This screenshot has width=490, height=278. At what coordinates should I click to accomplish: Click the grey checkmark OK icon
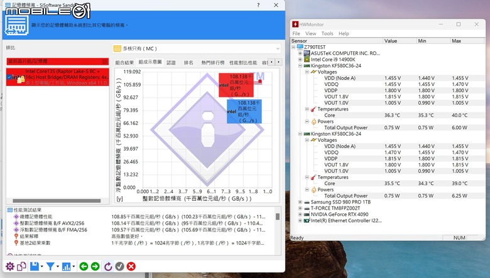(x=120, y=267)
